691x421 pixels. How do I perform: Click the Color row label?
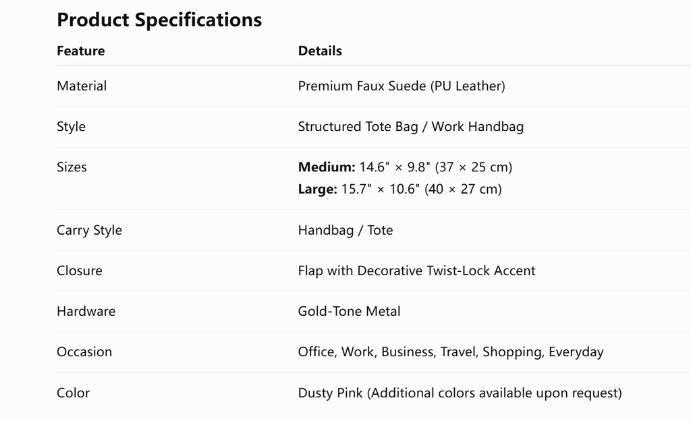(x=73, y=393)
